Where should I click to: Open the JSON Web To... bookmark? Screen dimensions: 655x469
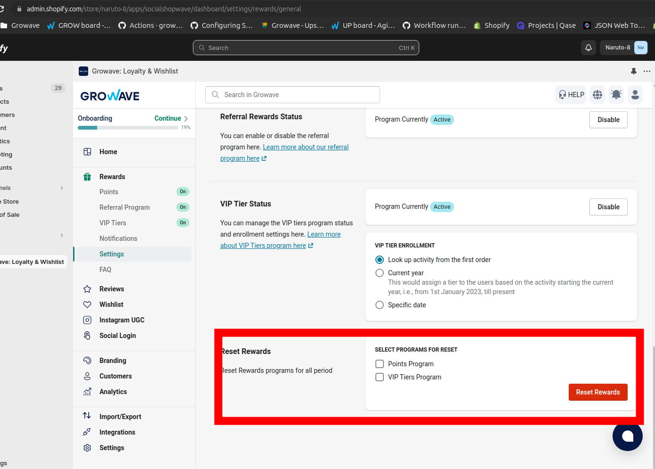(614, 25)
